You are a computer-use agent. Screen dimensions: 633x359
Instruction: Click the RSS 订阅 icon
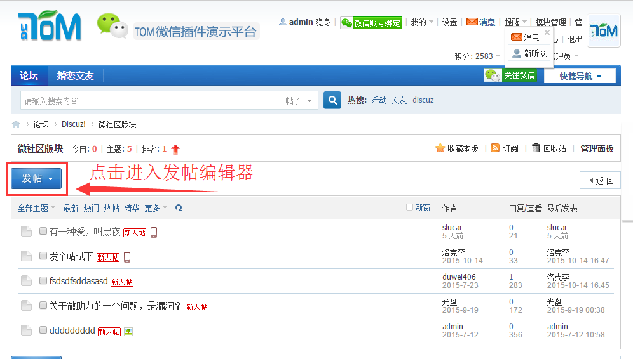tap(495, 148)
